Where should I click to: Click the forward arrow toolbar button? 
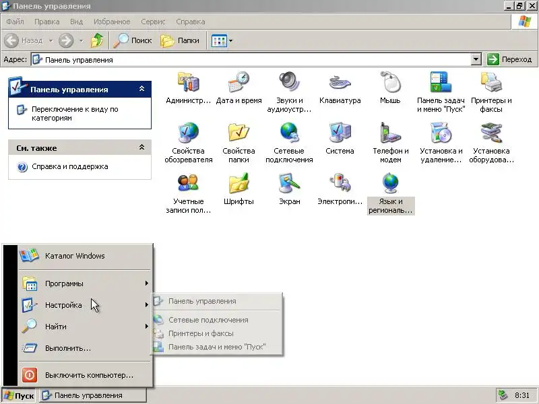66,40
